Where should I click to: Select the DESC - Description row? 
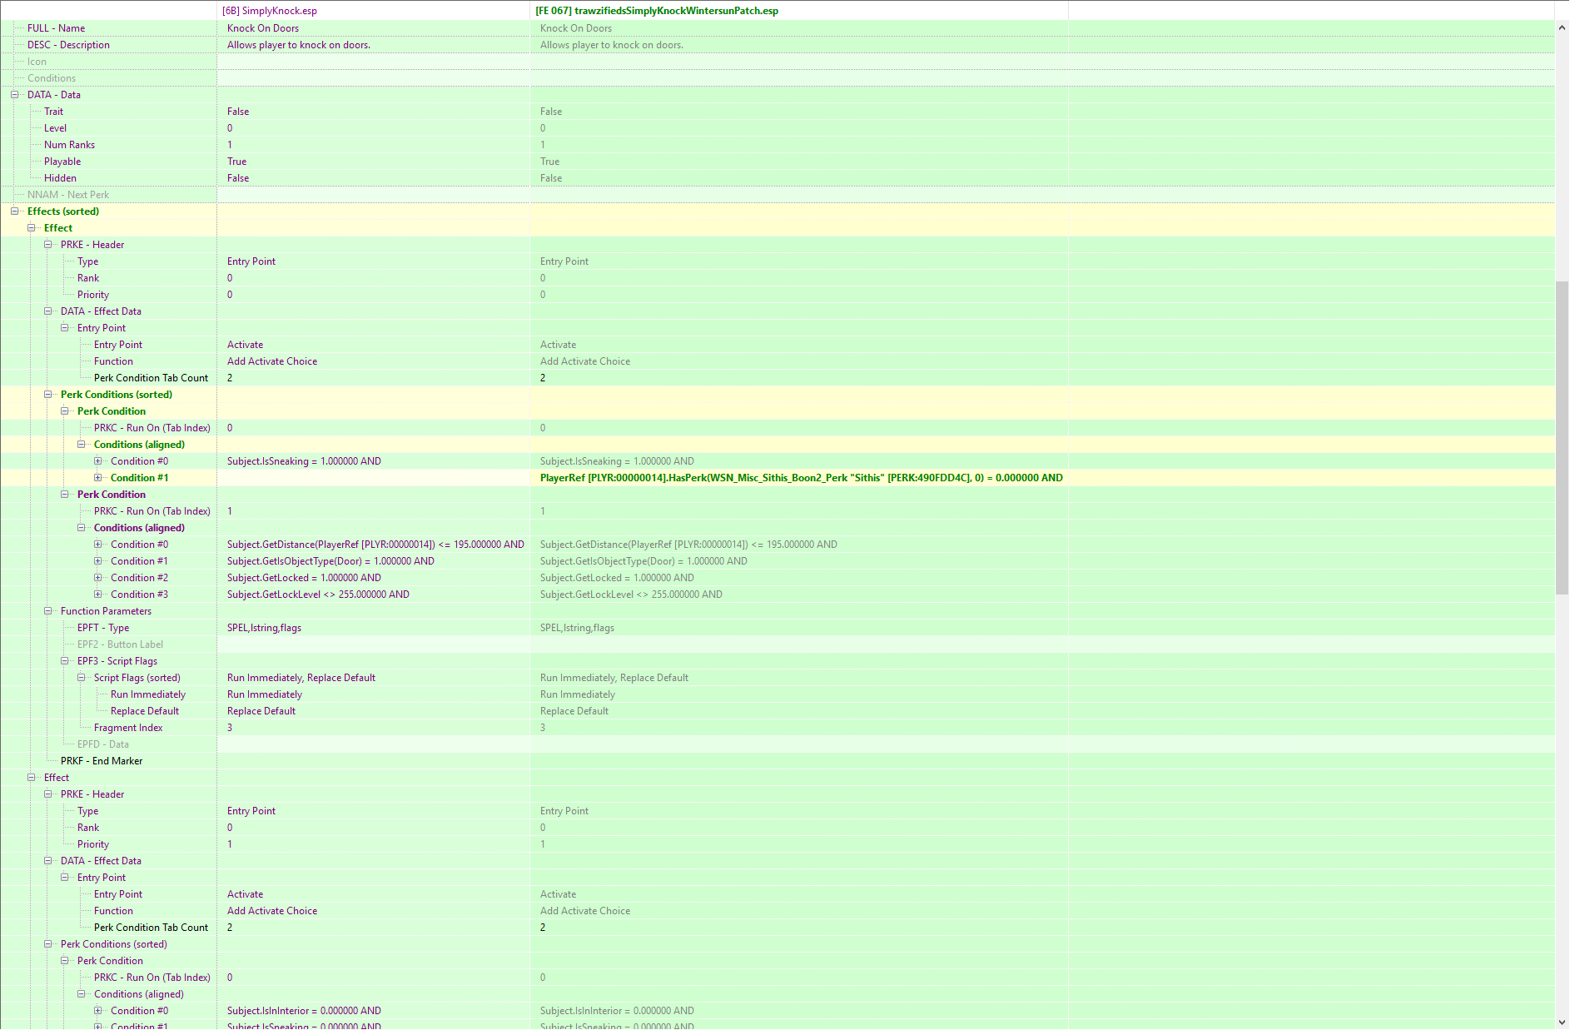(x=68, y=45)
